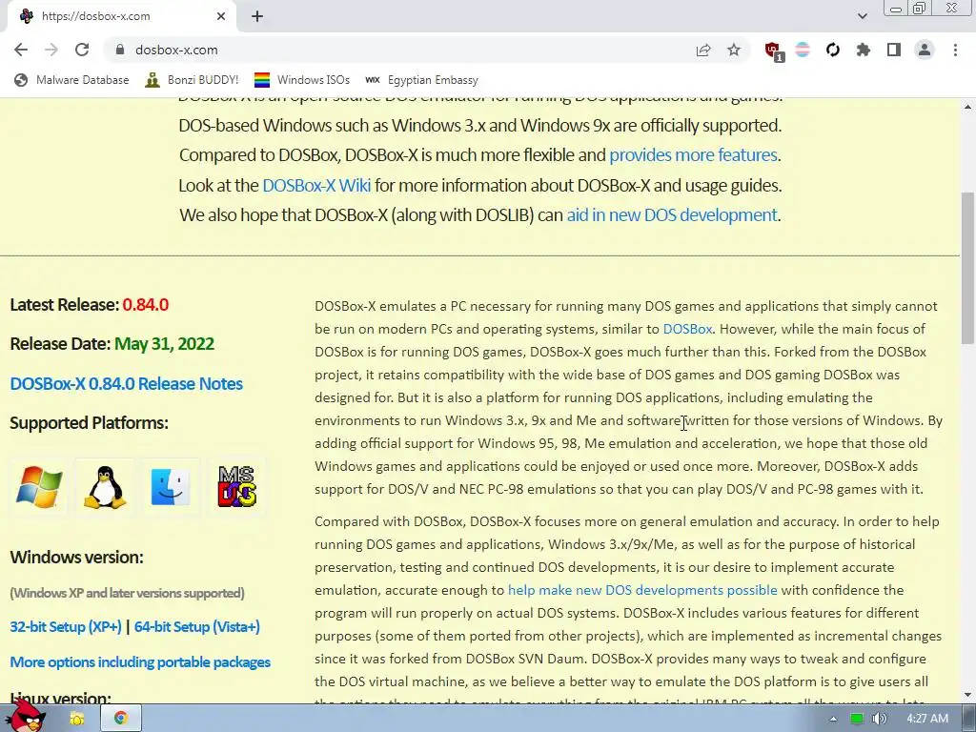Go back to the previous page
976x732 pixels.
click(x=21, y=50)
